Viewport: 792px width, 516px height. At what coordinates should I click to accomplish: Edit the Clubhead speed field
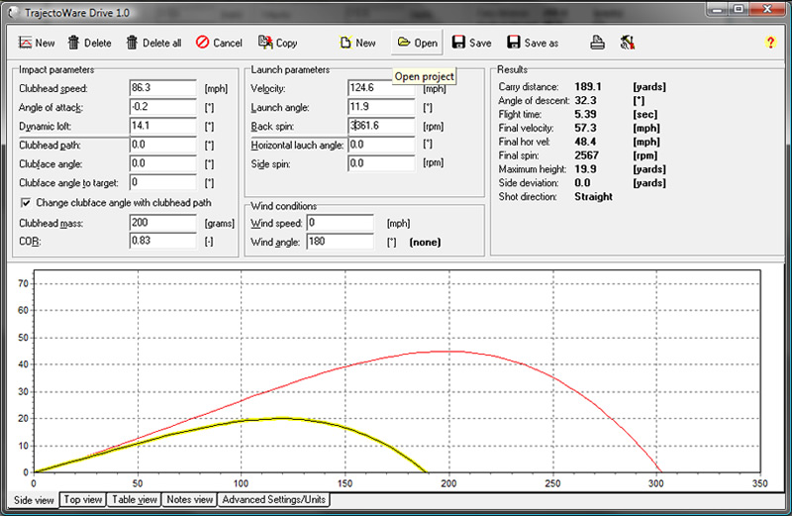[162, 88]
